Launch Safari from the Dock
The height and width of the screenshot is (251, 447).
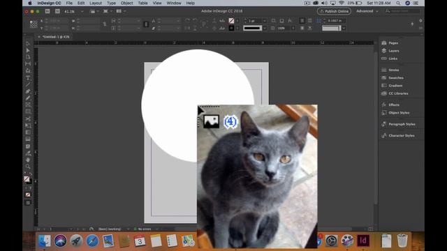pos(92,241)
